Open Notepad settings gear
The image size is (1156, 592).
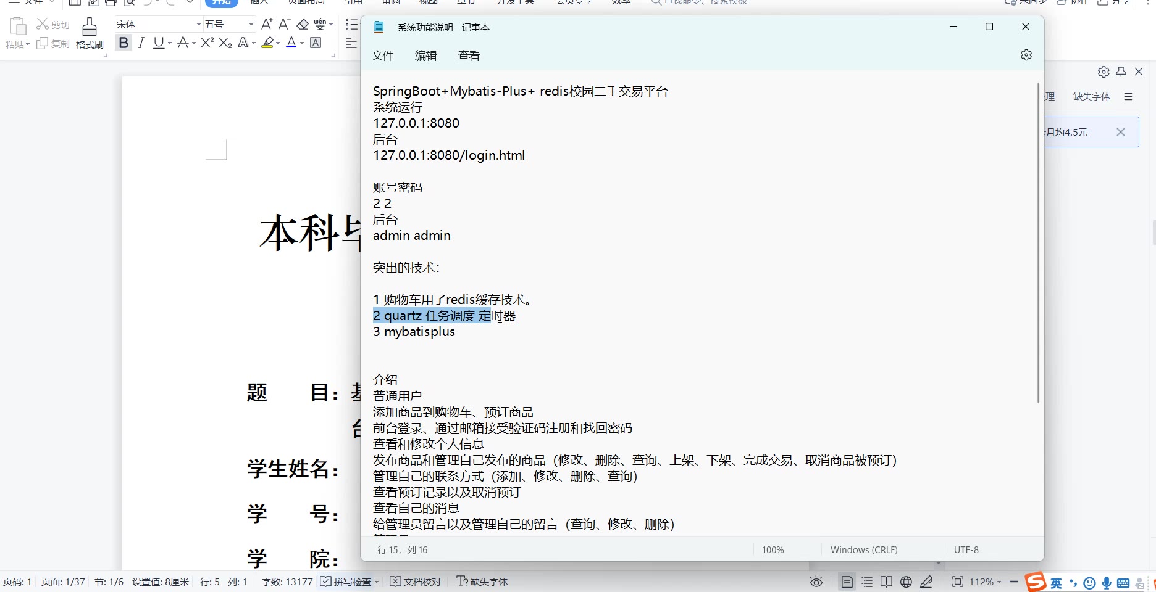coord(1026,55)
